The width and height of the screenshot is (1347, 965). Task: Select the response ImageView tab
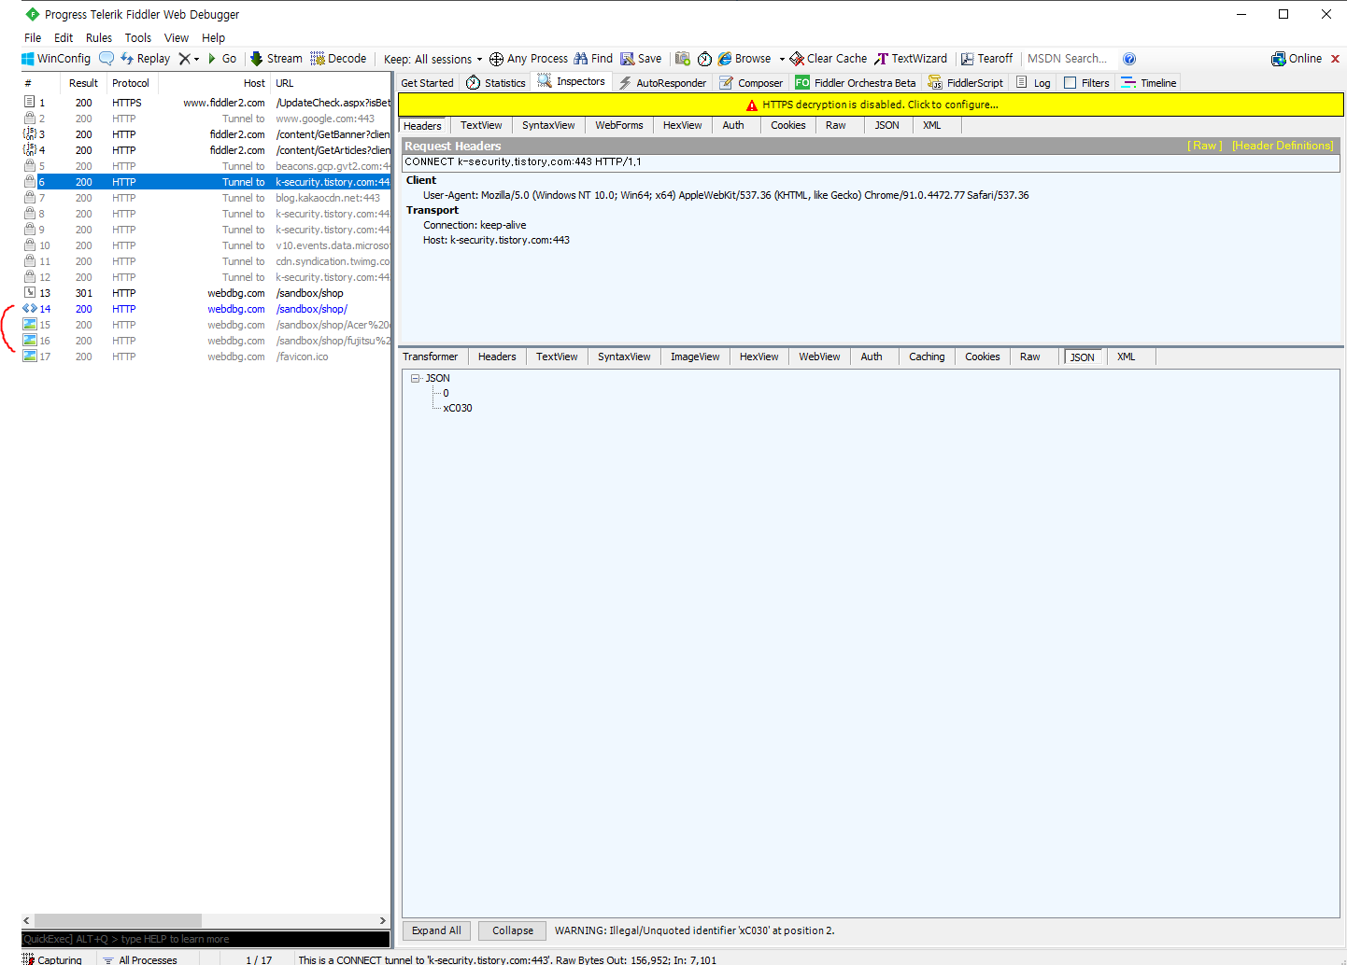tap(695, 357)
